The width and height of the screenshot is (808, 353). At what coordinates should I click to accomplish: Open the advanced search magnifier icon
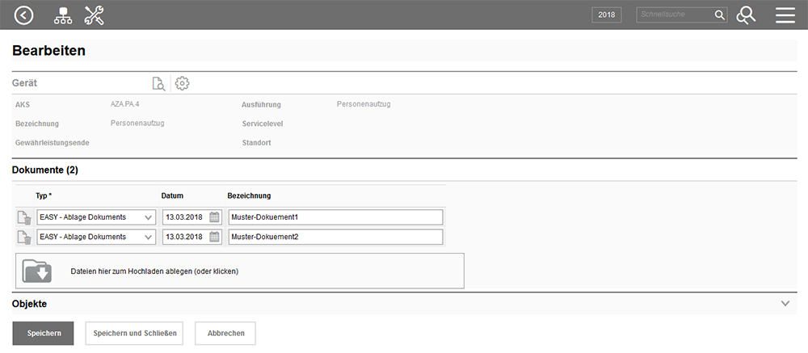pos(746,15)
